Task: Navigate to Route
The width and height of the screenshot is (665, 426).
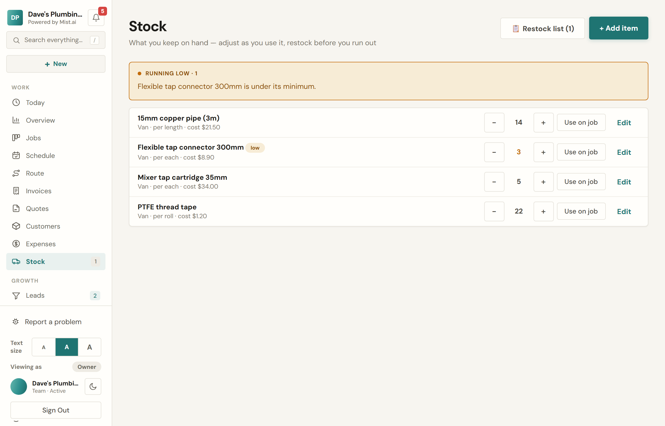Action: pyautogui.click(x=56, y=174)
